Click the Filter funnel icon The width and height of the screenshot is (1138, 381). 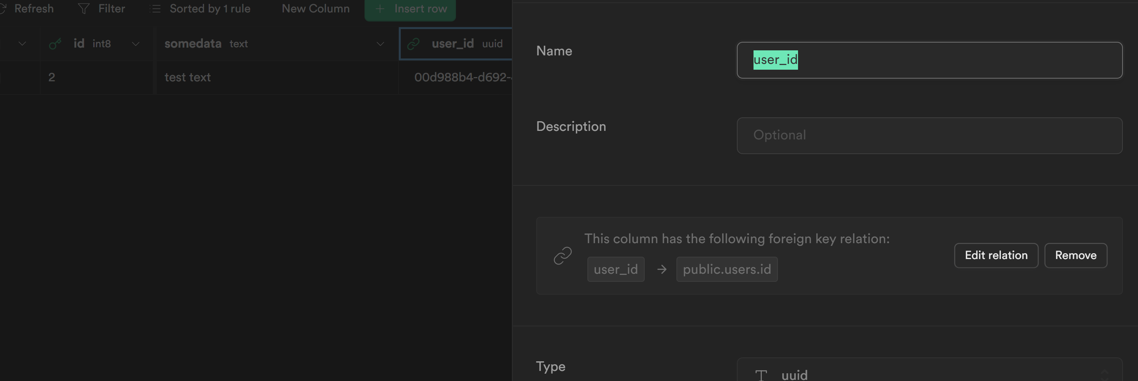(84, 9)
